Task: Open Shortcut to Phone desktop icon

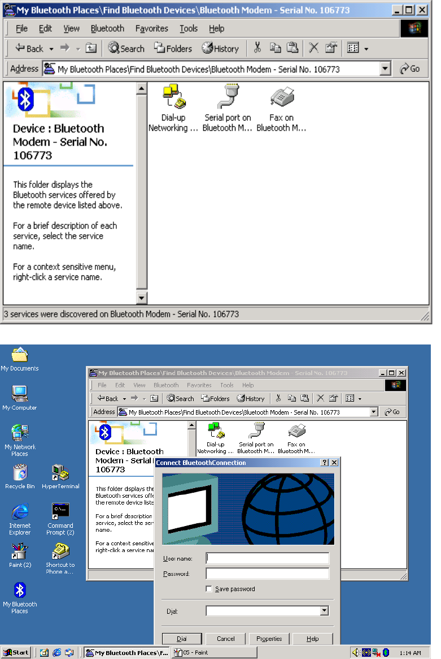Action: point(60,558)
